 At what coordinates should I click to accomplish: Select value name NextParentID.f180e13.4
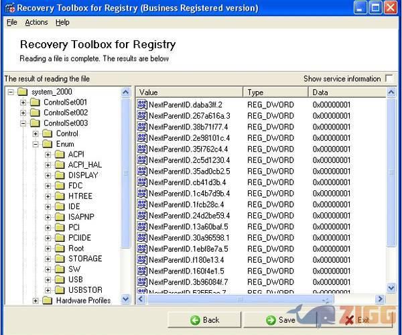click(x=186, y=260)
